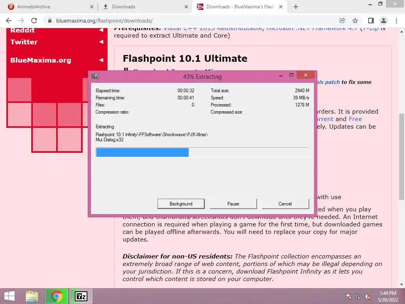
Task: Minimize the 7-Zip extracting dialog
Action: [x=281, y=76]
